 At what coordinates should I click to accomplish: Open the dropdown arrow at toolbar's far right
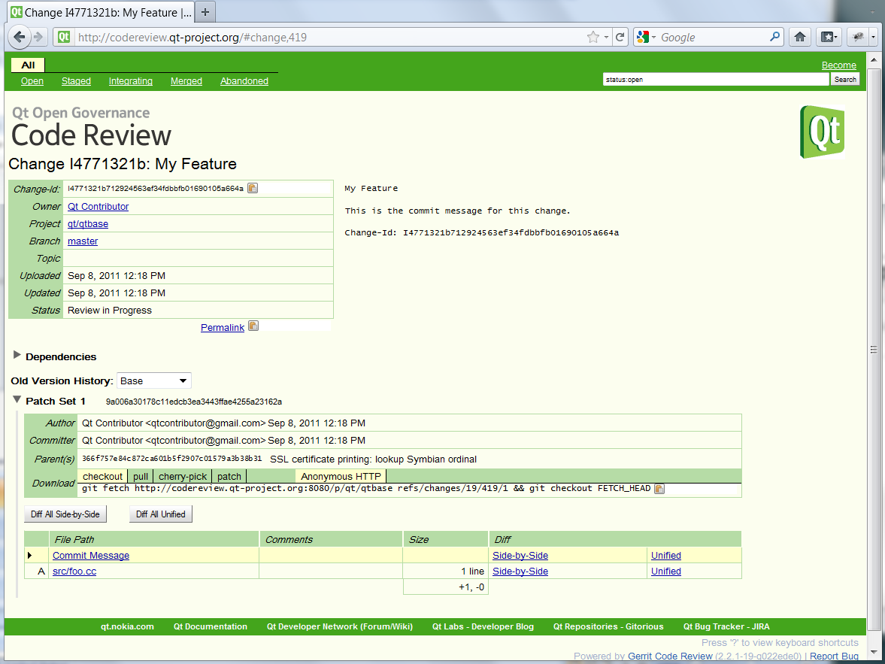tap(873, 38)
